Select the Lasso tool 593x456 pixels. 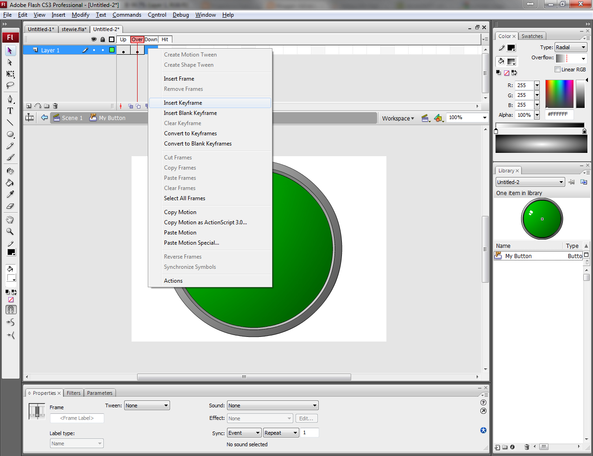click(10, 86)
